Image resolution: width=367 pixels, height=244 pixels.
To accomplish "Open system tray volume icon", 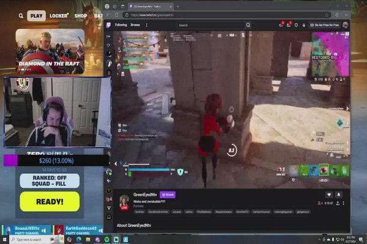I will (343, 240).
